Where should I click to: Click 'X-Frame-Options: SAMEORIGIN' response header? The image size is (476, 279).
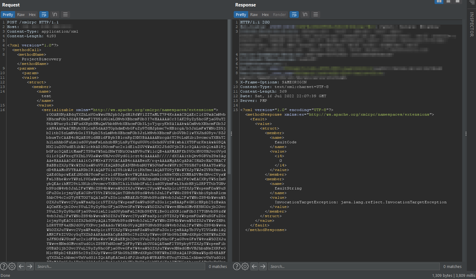(273, 82)
